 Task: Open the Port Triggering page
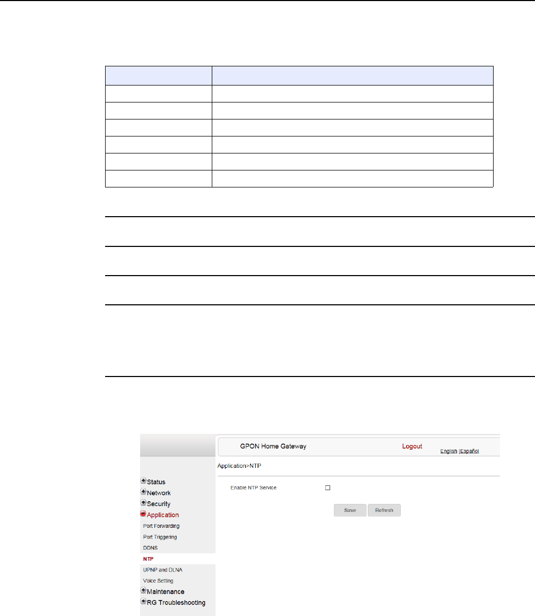tap(160, 537)
